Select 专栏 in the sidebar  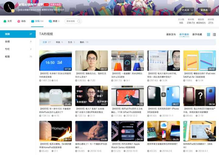pos(18,49)
